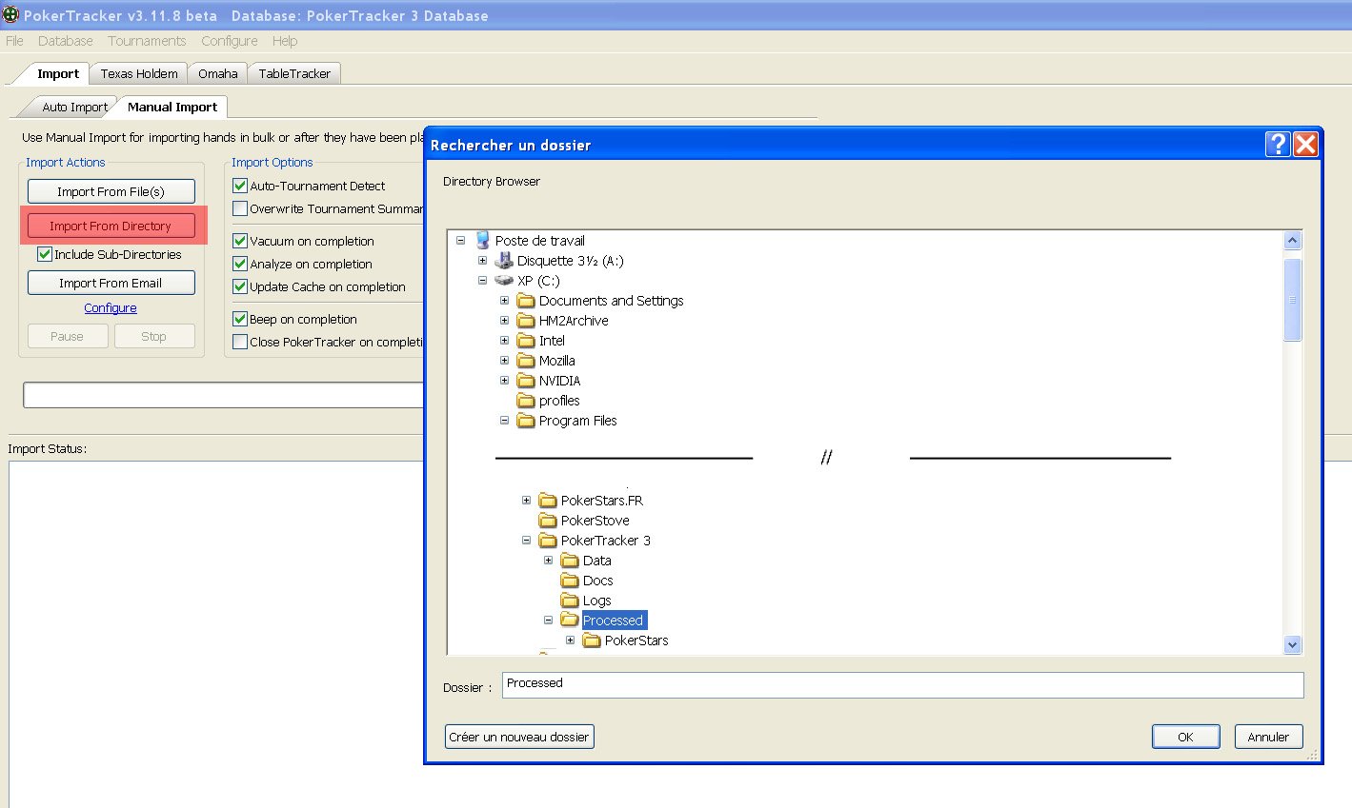Screen dimensions: 1352x808
Task: Click the NVIDIA folder icon
Action: point(526,381)
